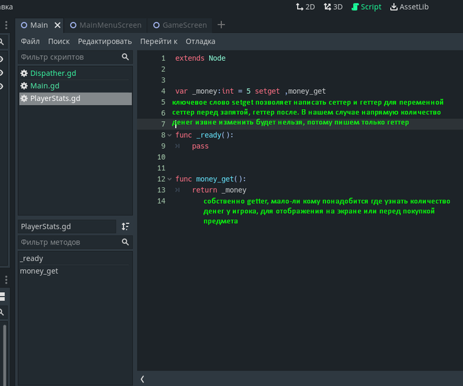Open the Script workspace
Screen dimensions: 463x386
[x=366, y=7]
